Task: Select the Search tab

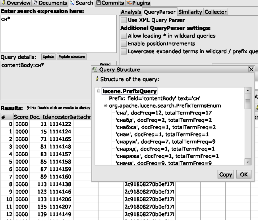Action: (x=82, y=3)
